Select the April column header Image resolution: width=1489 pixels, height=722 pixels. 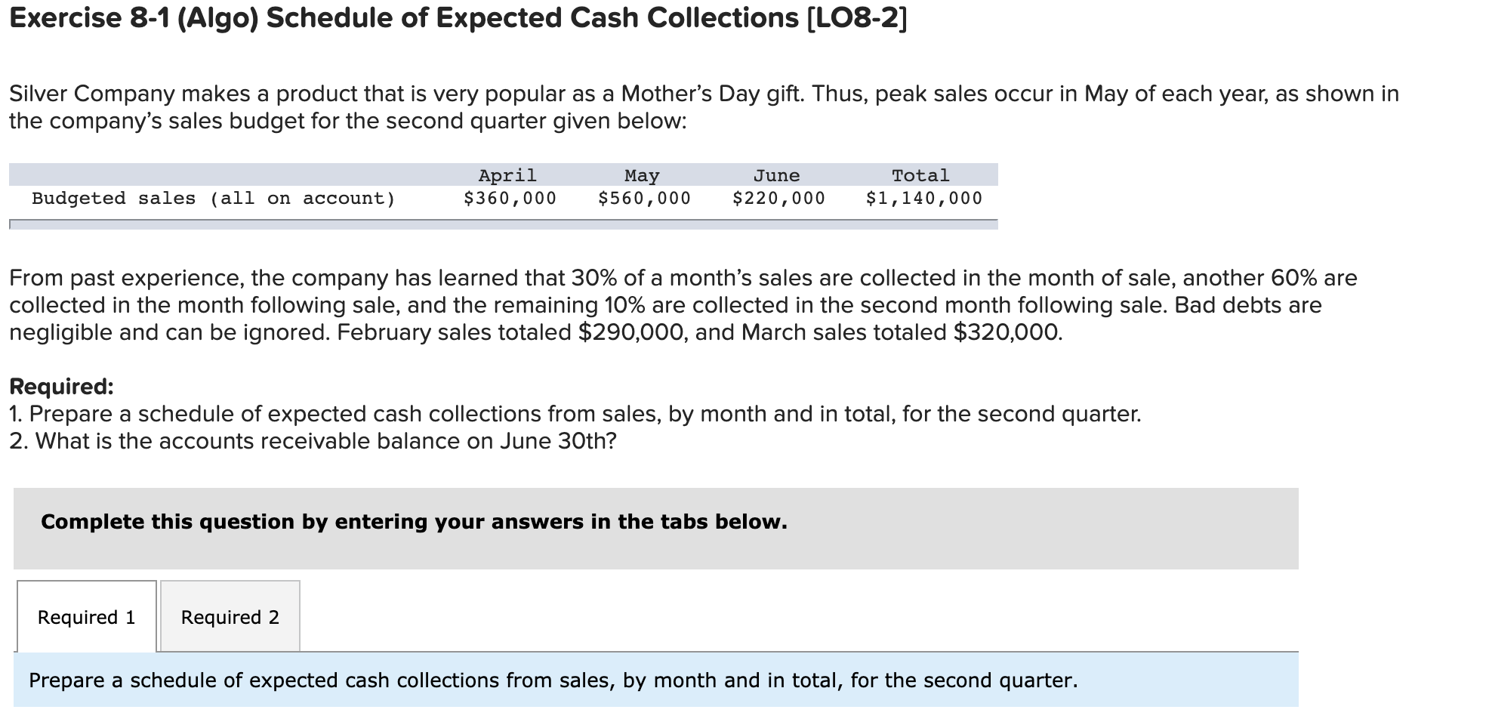[x=507, y=174]
